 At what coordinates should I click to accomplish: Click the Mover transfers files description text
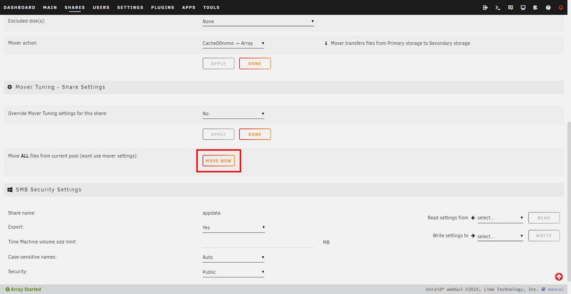pos(400,43)
